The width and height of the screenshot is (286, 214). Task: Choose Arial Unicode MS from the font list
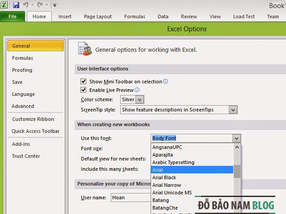pos(192,193)
